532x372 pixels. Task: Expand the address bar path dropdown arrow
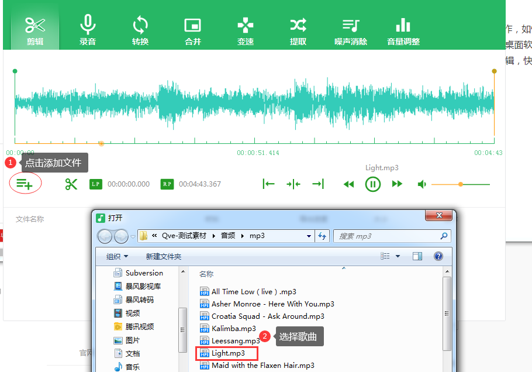[x=309, y=236]
